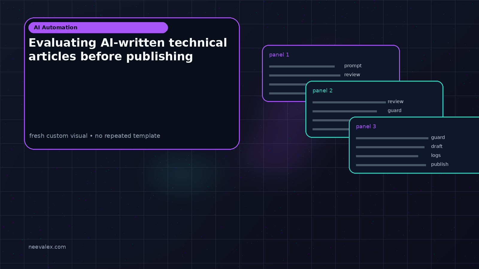Click "review" in panel 1
Image resolution: width=479 pixels, height=269 pixels.
point(352,75)
